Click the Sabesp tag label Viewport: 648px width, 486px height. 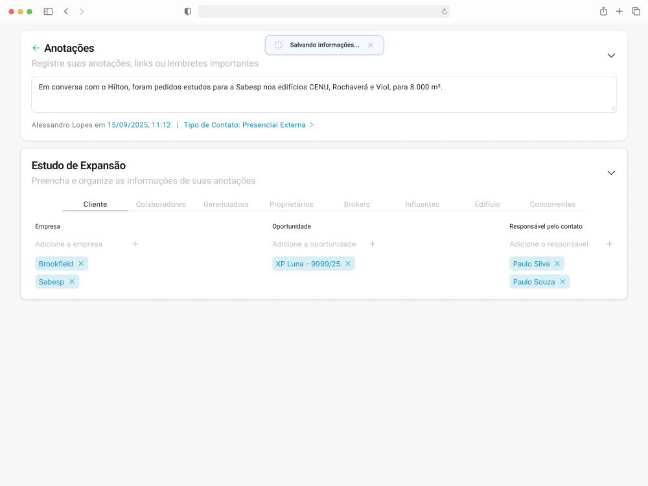[x=51, y=282]
